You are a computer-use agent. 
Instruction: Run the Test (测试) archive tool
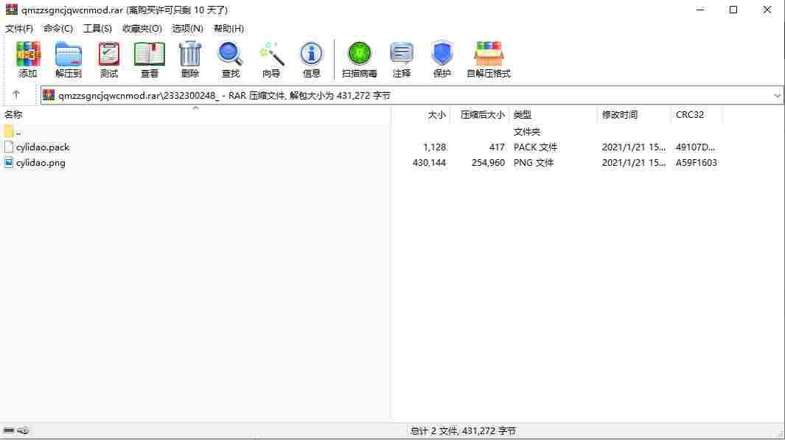coord(108,60)
